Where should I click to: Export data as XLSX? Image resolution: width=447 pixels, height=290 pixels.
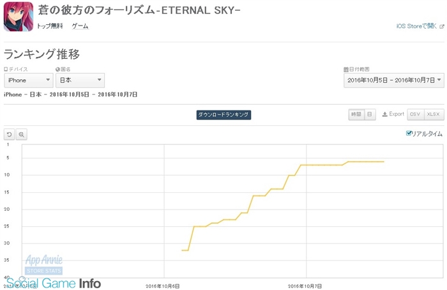(434, 114)
